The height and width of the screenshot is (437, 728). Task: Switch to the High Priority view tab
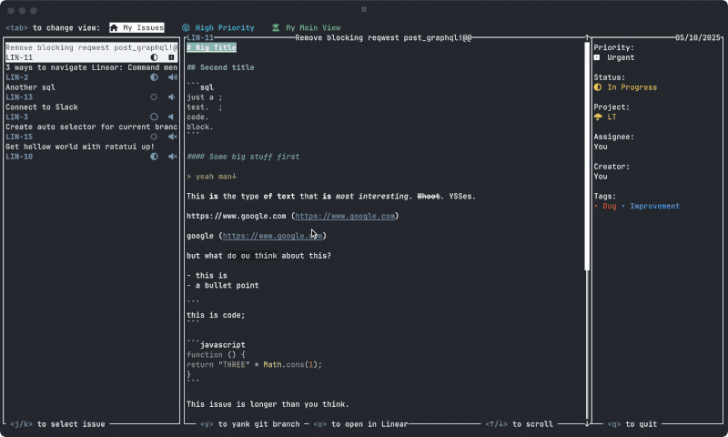pyautogui.click(x=218, y=28)
